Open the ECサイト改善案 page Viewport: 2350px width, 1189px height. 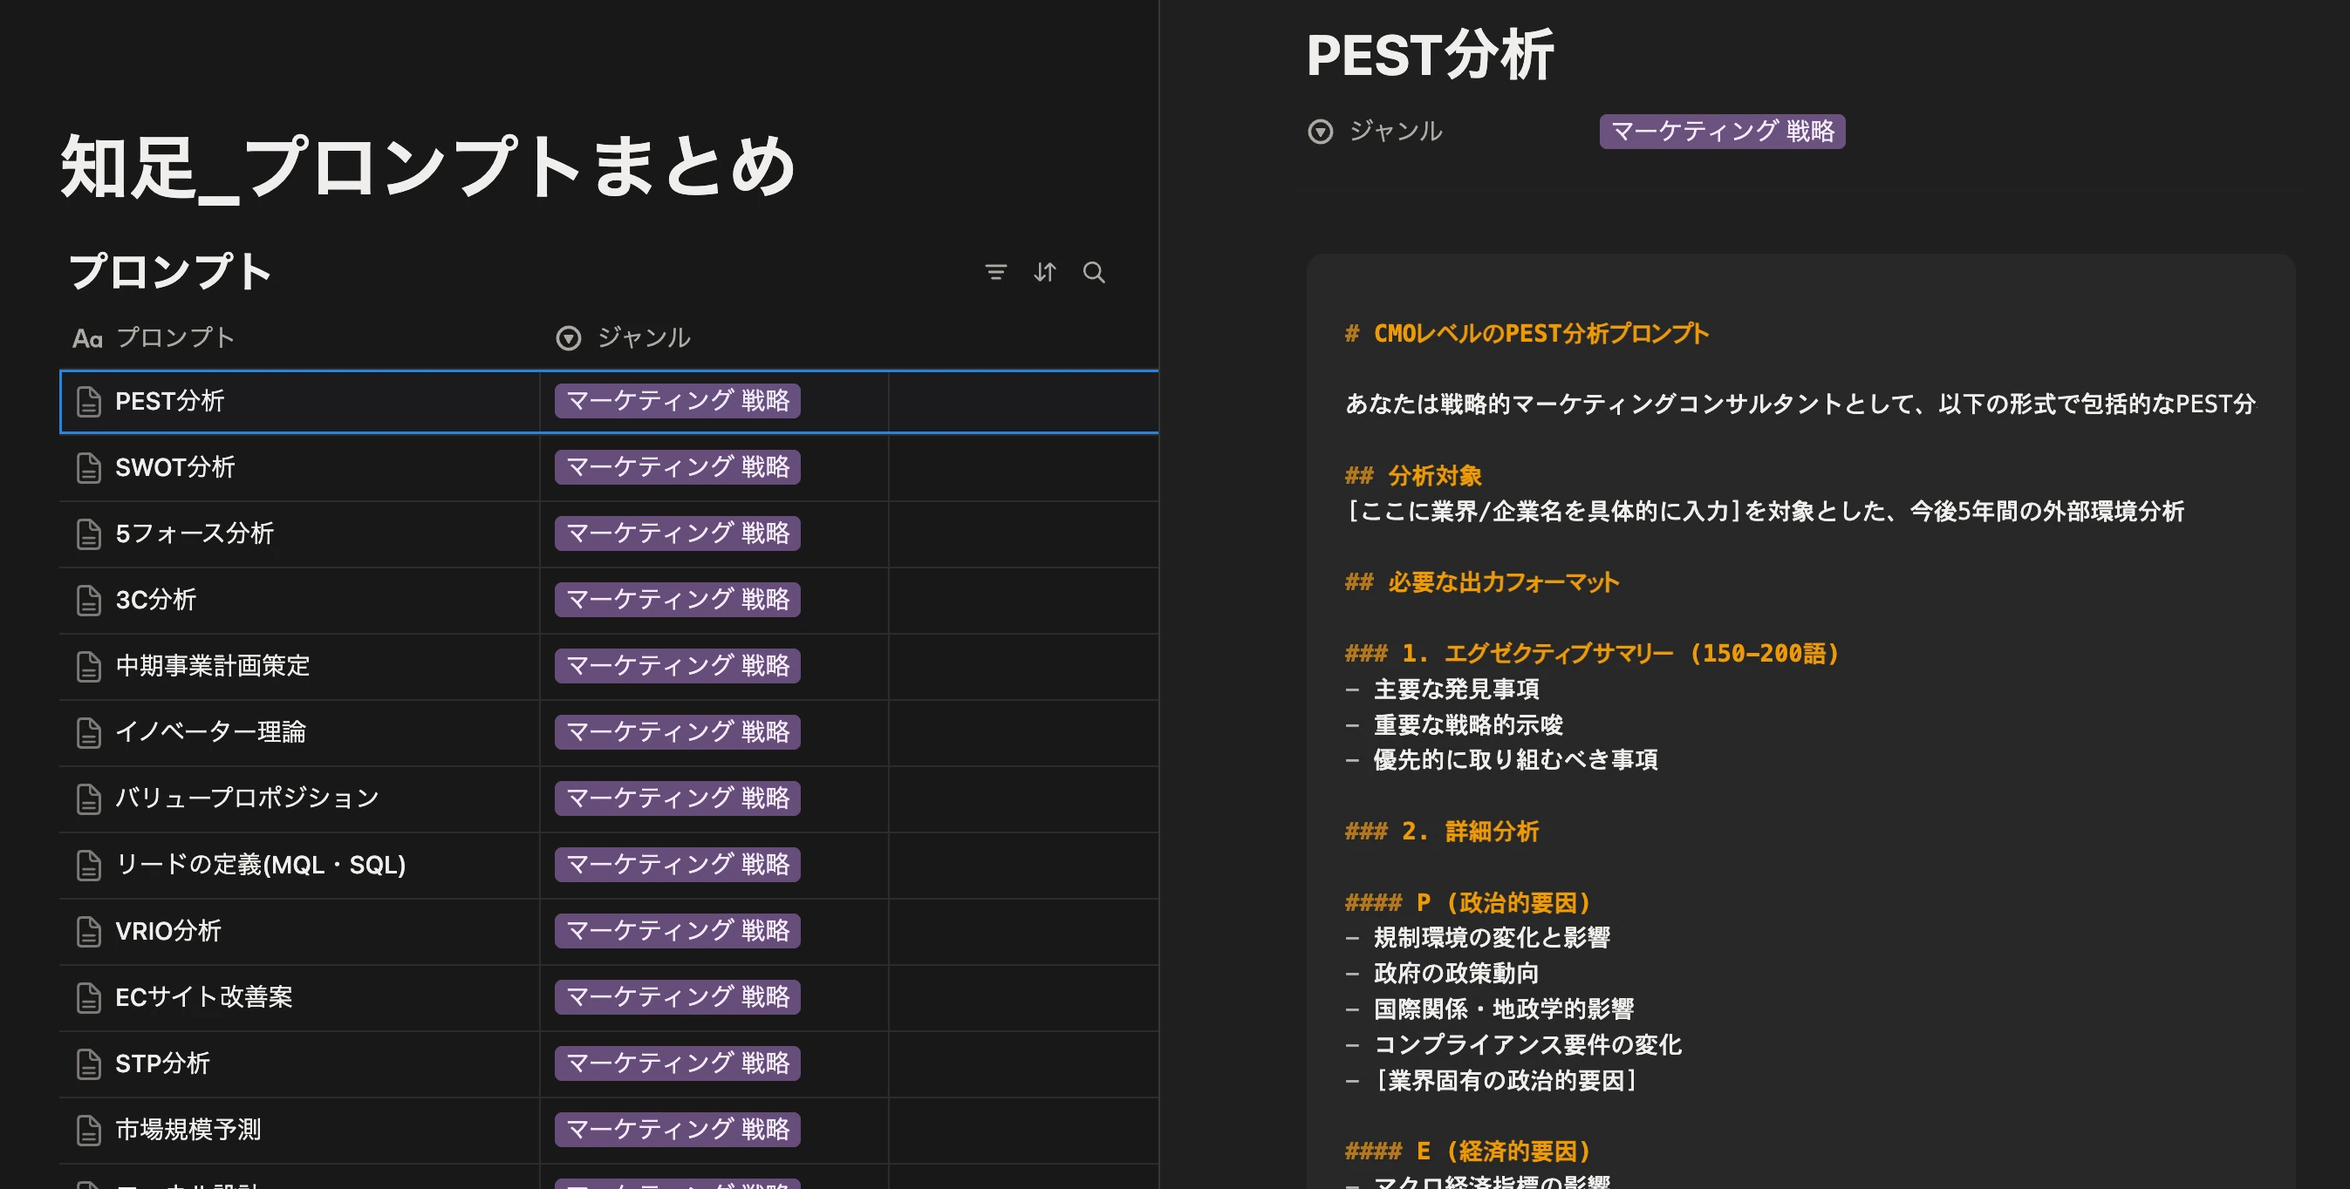203,996
